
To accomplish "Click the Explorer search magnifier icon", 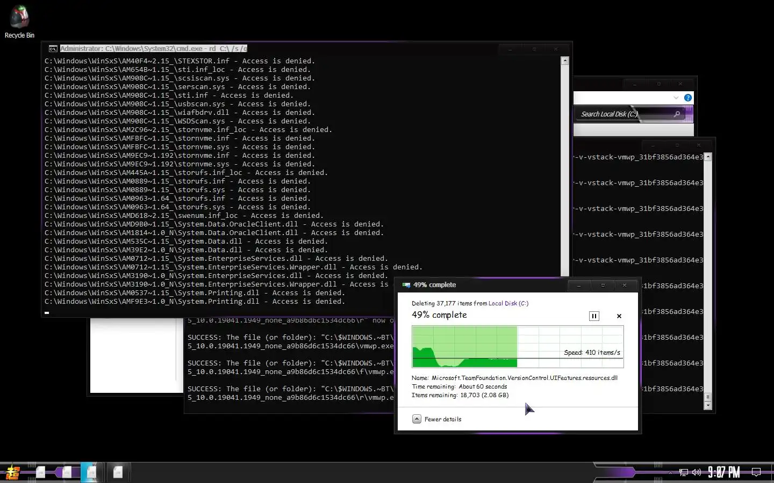I will point(677,114).
